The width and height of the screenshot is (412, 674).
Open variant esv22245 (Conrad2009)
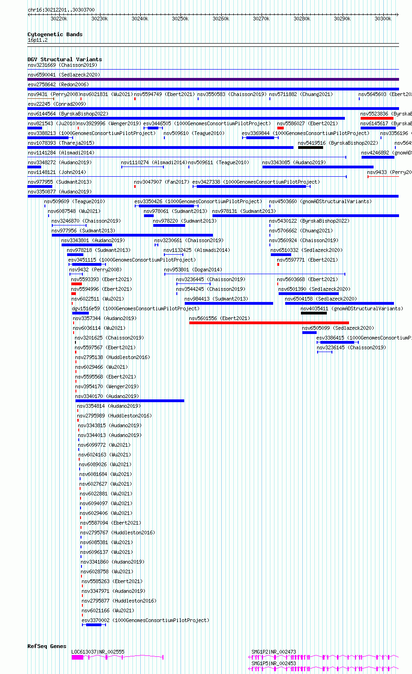click(x=57, y=104)
